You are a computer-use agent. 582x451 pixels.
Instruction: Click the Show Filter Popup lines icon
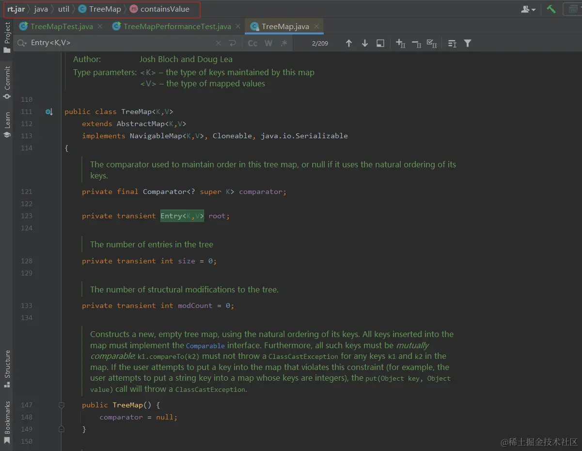tap(452, 43)
